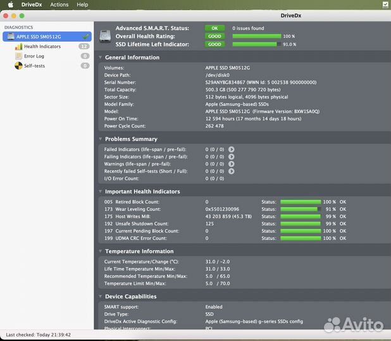Viewport: 391px width, 341px height.
Task: Collapse the Problems Summary section
Action: (100, 139)
